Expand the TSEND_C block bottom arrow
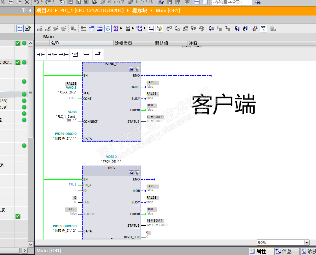 pyautogui.click(x=112, y=140)
